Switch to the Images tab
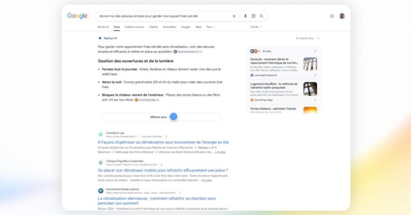Screen dimensions: 411x215 click(x=186, y=27)
